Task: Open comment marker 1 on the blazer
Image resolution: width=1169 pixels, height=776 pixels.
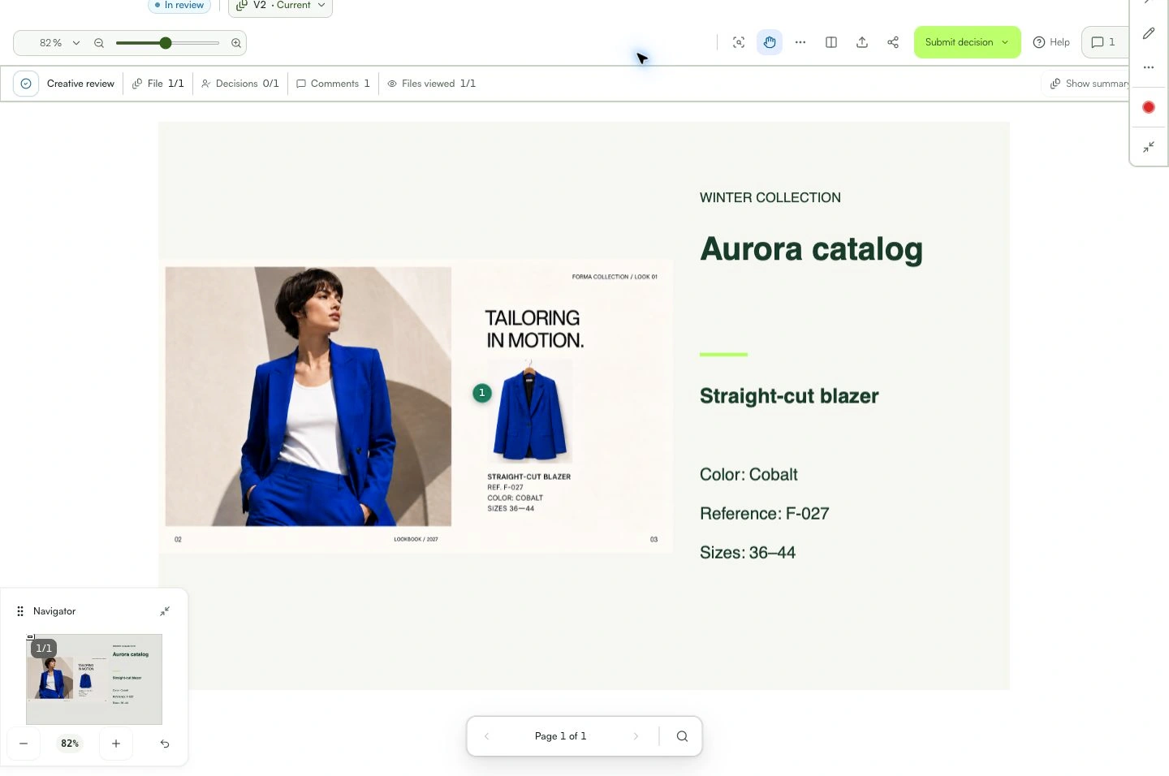Action: 482,393
